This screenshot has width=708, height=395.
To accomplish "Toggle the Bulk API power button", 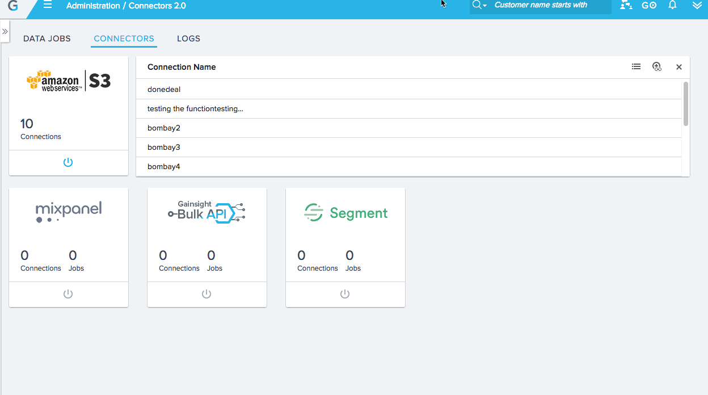I will pyautogui.click(x=206, y=294).
